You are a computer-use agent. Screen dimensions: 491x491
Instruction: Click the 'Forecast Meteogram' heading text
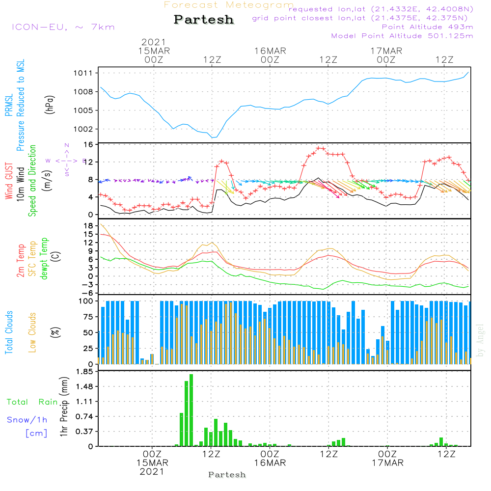228,5
